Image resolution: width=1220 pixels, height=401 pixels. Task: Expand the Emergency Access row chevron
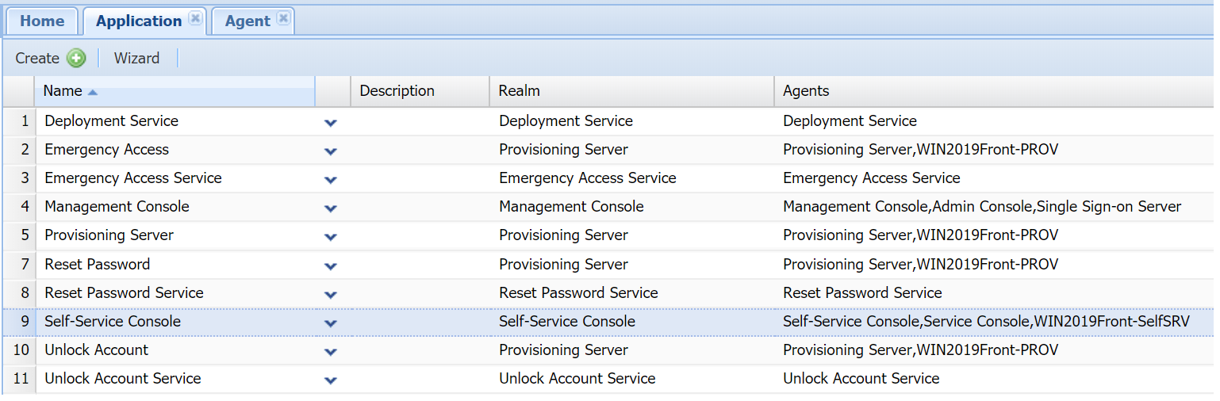pyautogui.click(x=331, y=151)
